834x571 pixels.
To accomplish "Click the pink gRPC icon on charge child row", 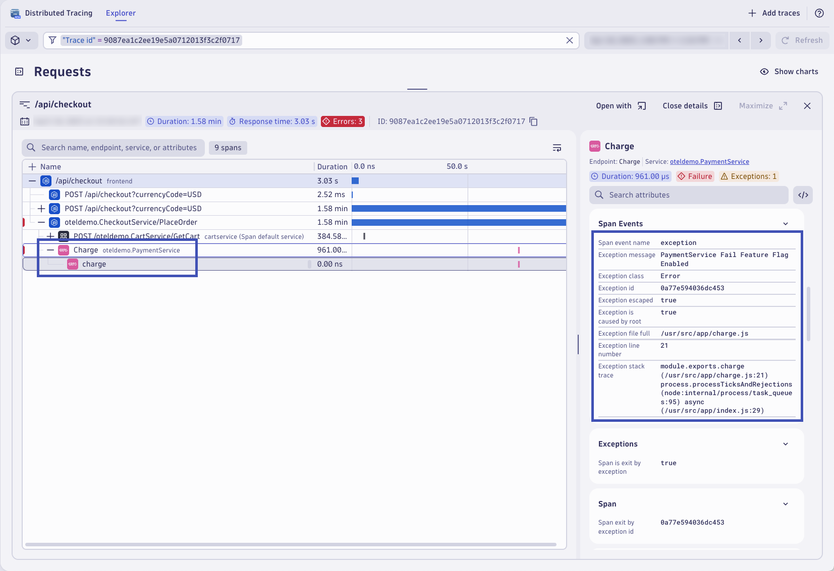I will coord(73,264).
